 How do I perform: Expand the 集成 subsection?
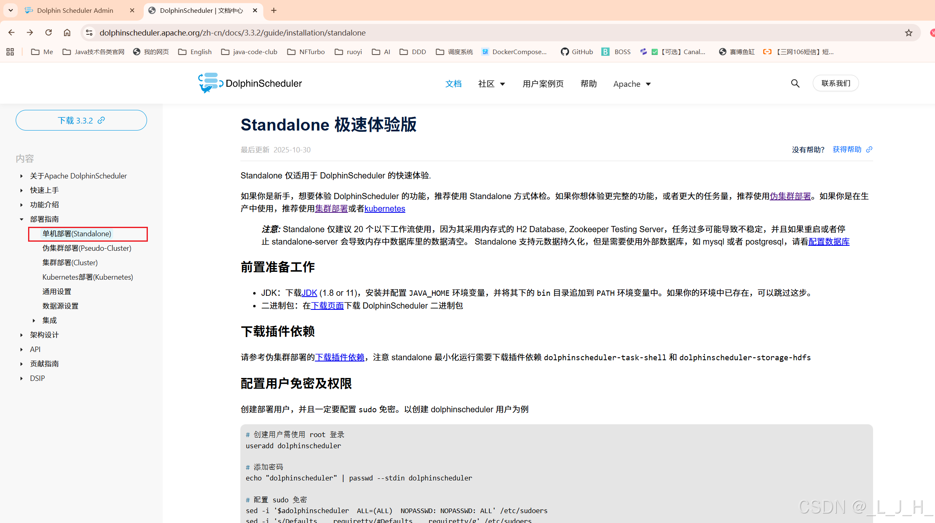[34, 321]
